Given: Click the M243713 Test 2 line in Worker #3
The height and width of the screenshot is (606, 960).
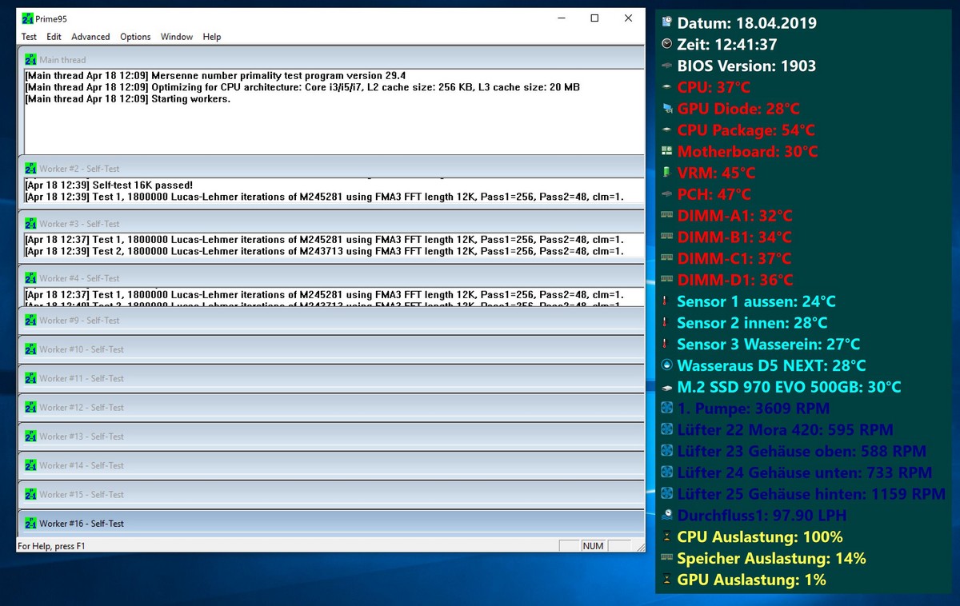Looking at the screenshot, I should [x=324, y=251].
